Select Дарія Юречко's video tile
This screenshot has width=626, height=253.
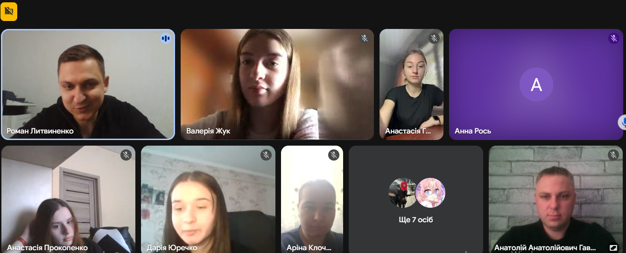click(x=208, y=199)
